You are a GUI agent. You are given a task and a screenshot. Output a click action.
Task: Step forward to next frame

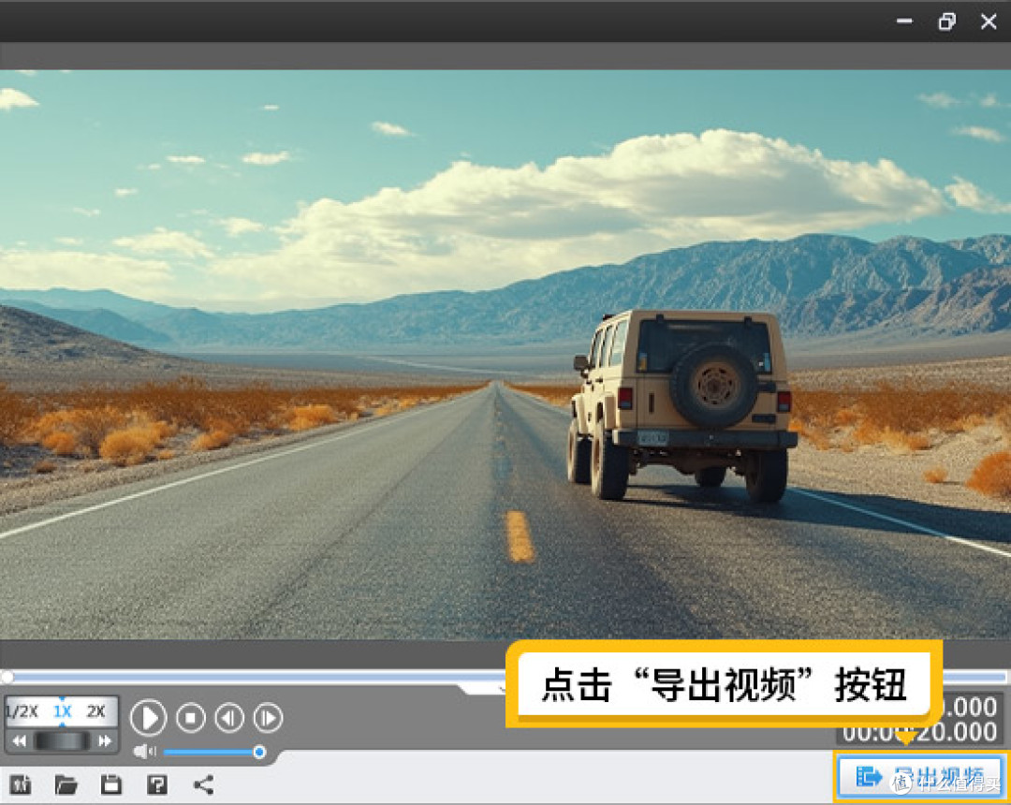point(268,717)
